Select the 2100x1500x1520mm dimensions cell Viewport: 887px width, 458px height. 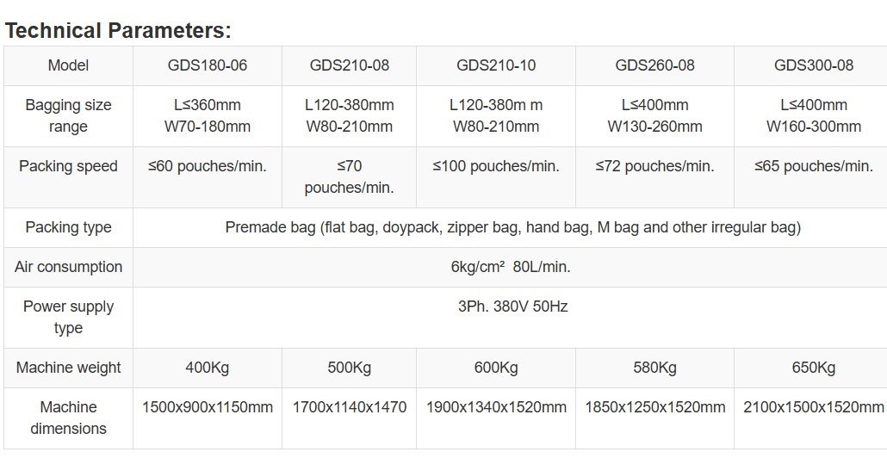[x=813, y=407]
